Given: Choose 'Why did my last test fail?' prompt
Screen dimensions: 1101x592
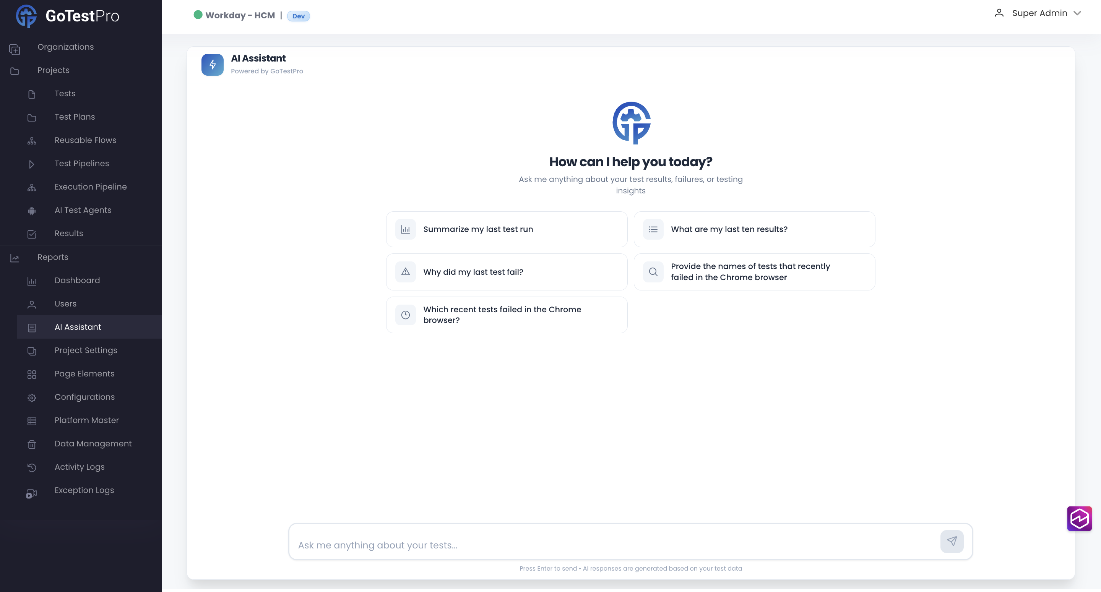Looking at the screenshot, I should (507, 272).
